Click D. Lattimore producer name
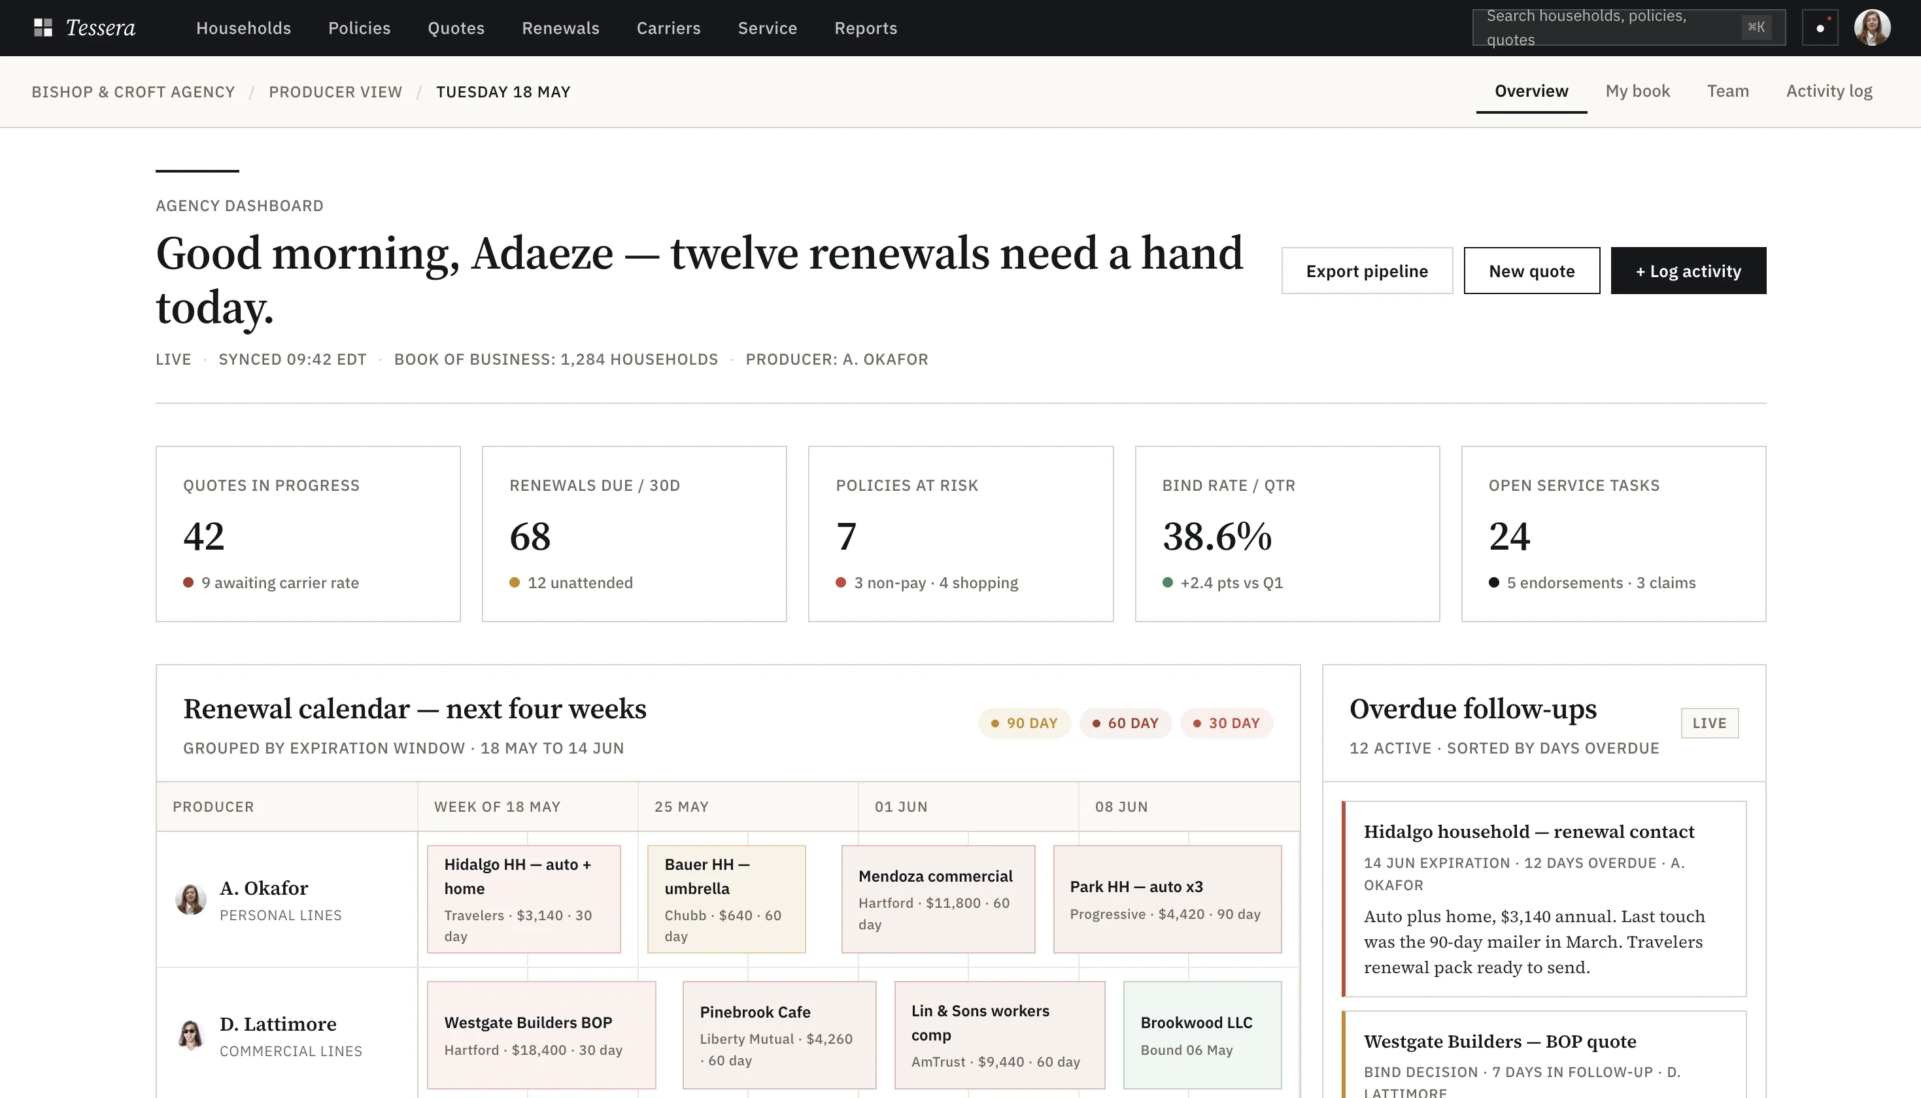The width and height of the screenshot is (1921, 1098). click(279, 1024)
